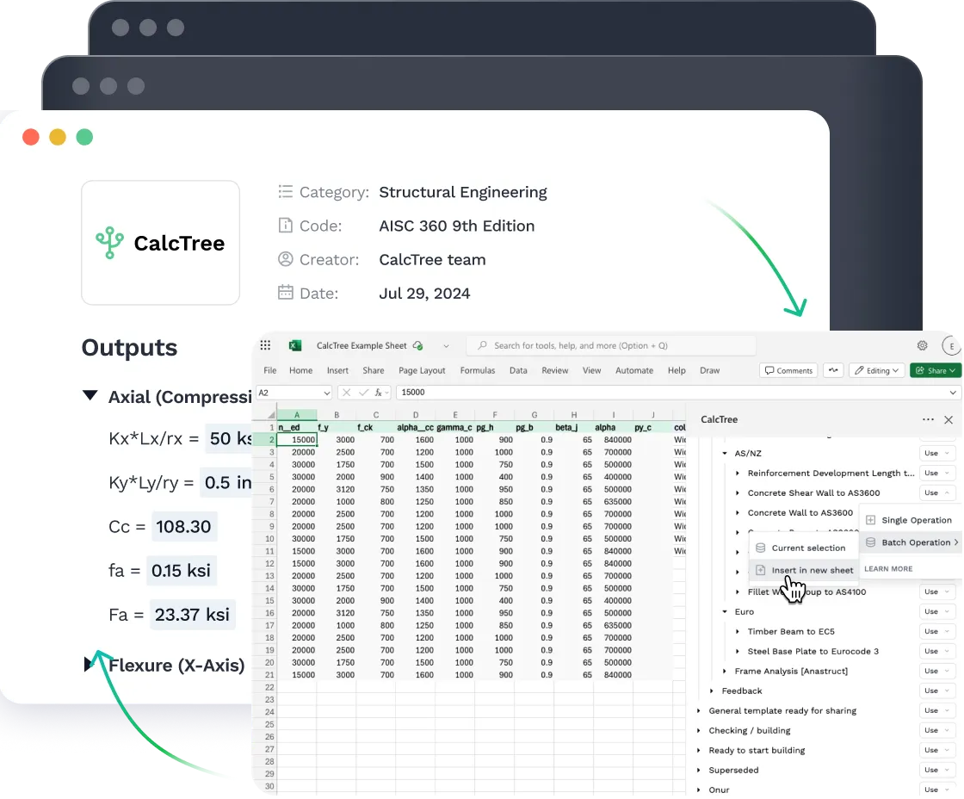The width and height of the screenshot is (964, 799).
Task: Open the Formulas tab
Action: point(478,370)
